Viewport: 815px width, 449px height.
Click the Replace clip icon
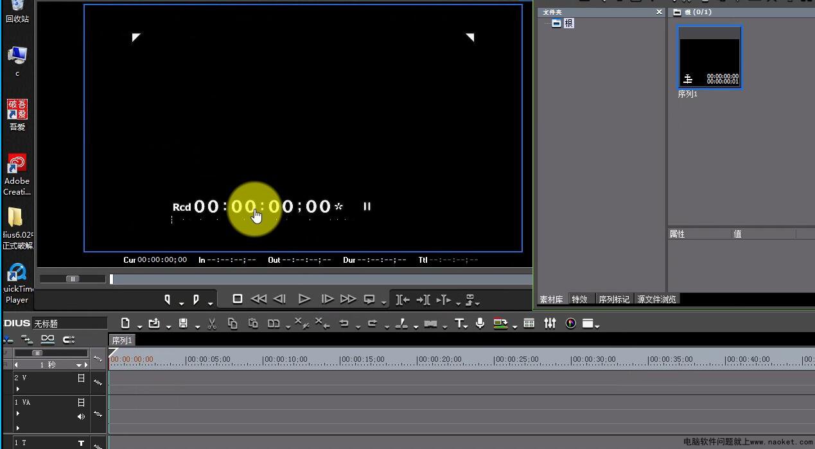click(x=274, y=323)
